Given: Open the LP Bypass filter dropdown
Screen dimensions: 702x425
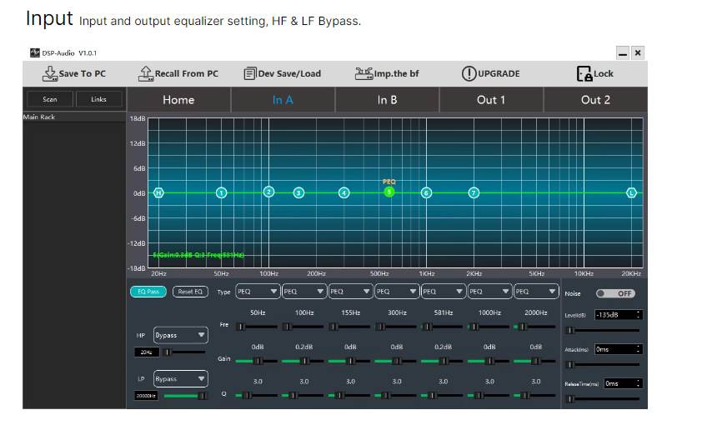Looking at the screenshot, I should coord(180,378).
